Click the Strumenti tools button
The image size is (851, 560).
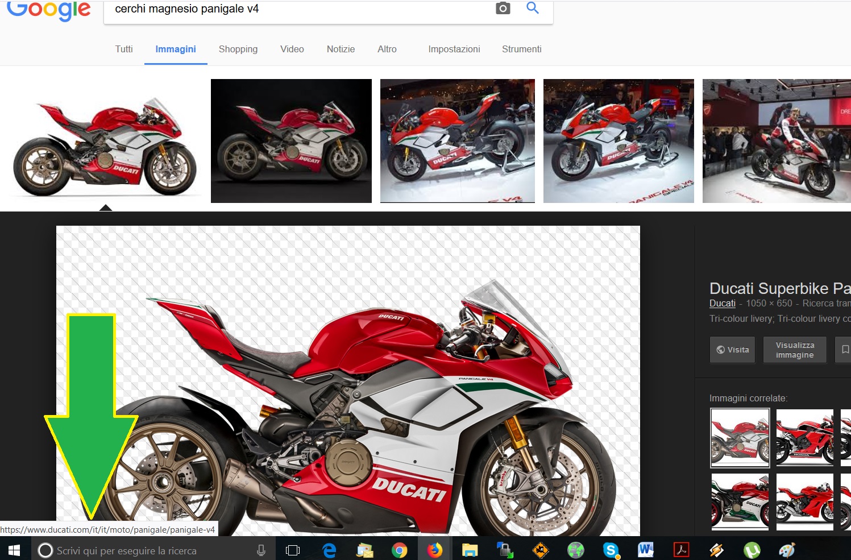point(521,49)
